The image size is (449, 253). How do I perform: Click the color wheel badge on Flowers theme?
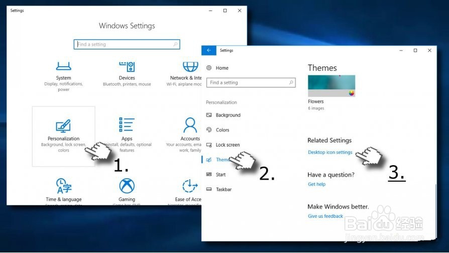352,93
